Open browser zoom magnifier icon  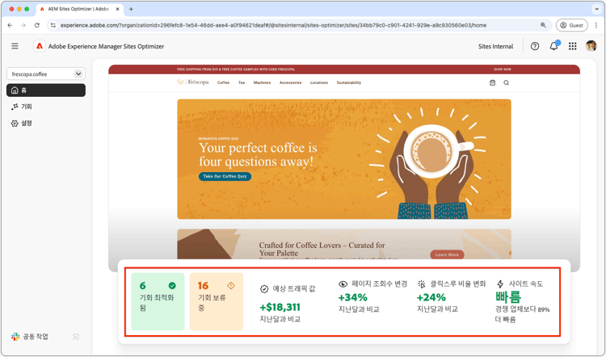coord(543,25)
